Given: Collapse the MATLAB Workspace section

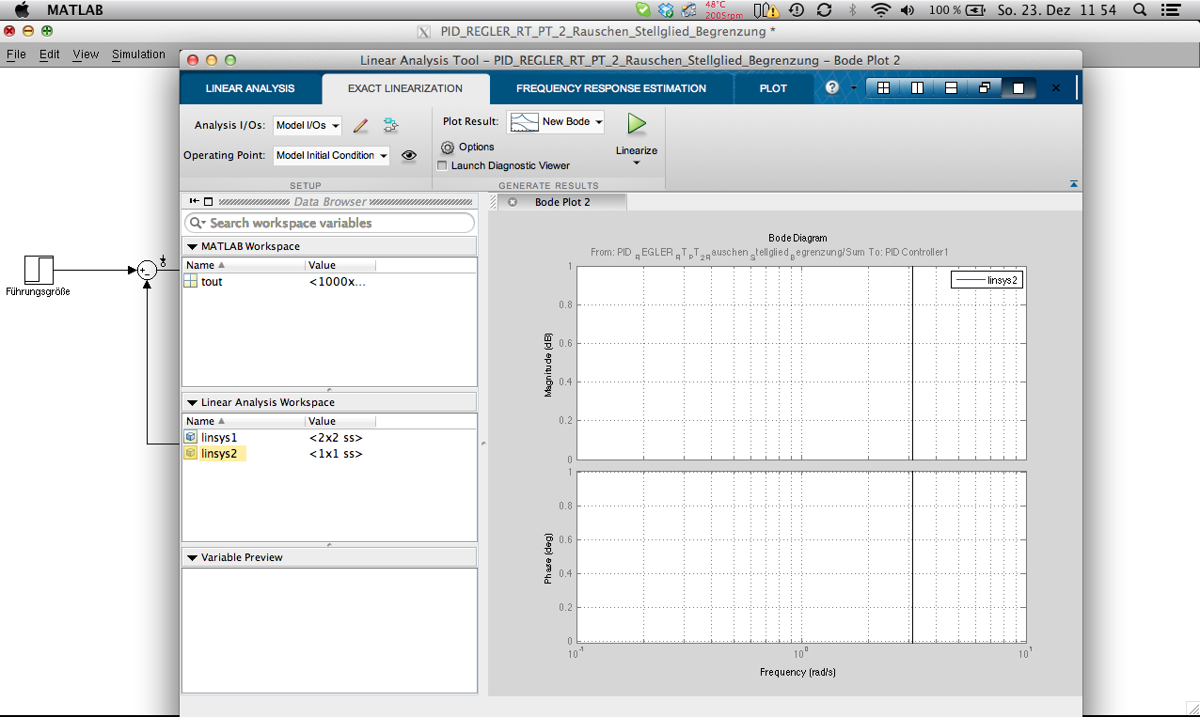Looking at the screenshot, I should [x=192, y=246].
